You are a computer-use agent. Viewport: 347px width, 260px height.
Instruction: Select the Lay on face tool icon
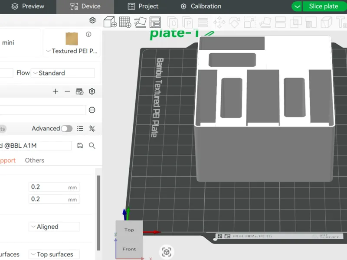tap(265, 23)
